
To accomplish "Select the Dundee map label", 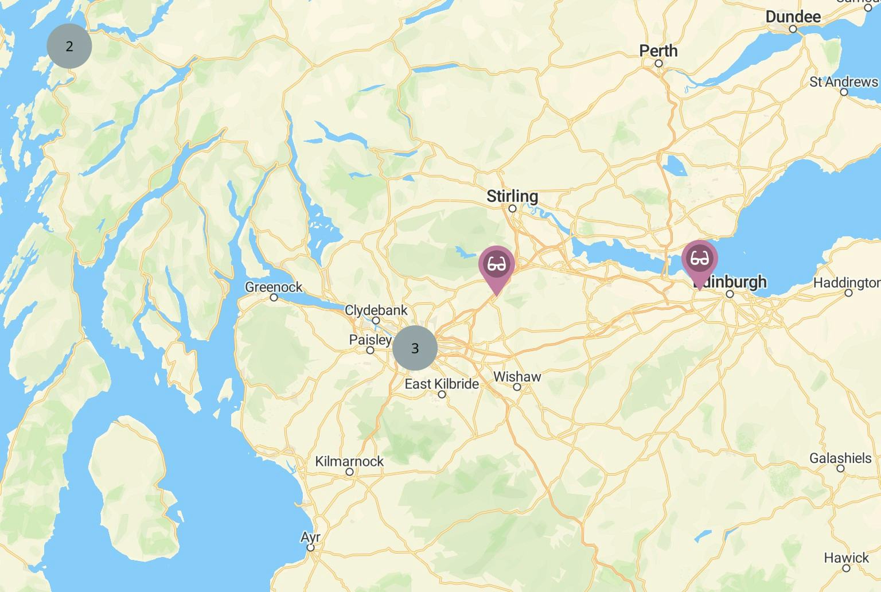I will pos(793,17).
